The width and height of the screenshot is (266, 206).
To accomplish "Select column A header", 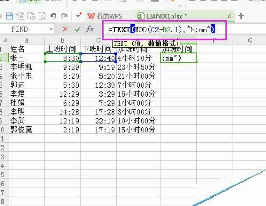I will (x=27, y=40).
